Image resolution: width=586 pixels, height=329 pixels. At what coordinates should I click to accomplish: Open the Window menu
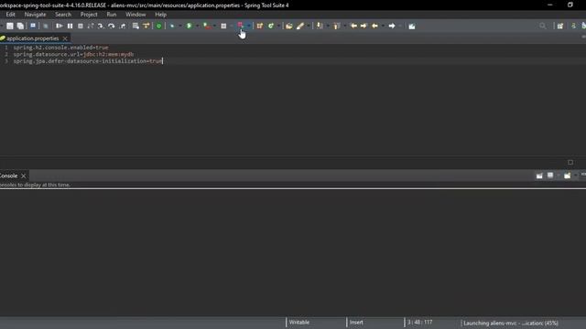click(136, 15)
